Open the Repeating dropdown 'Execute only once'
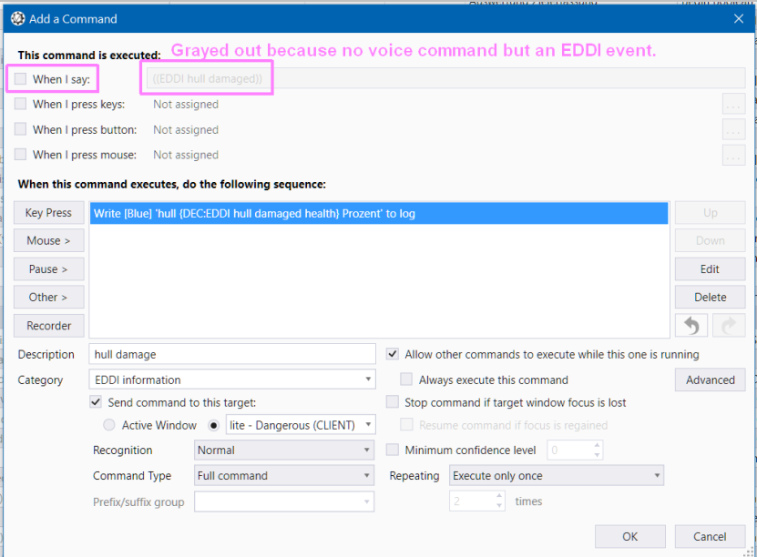The width and height of the screenshot is (757, 557). tap(557, 475)
